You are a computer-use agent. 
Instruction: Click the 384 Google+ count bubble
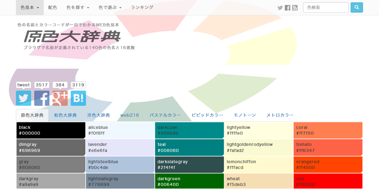pos(60,85)
